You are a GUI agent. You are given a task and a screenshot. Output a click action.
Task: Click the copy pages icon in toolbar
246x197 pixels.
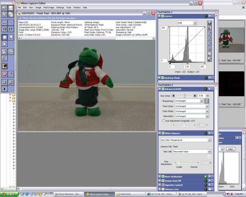pyautogui.click(x=5, y=14)
